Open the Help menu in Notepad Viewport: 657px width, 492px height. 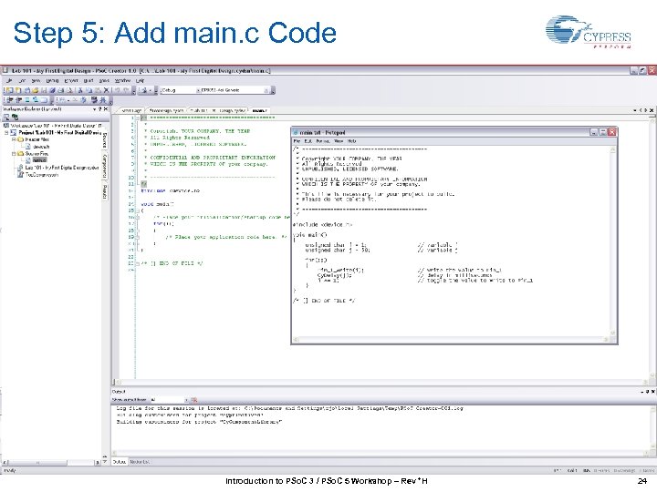pyautogui.click(x=352, y=141)
